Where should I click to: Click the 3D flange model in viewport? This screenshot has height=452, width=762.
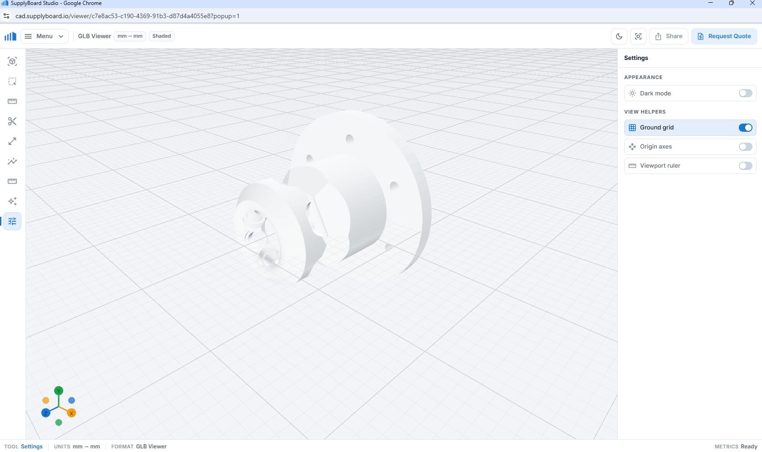tap(332, 198)
